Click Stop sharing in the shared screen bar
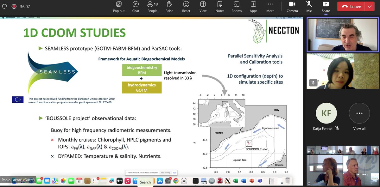This screenshot has width=380, height=187. coord(166,173)
